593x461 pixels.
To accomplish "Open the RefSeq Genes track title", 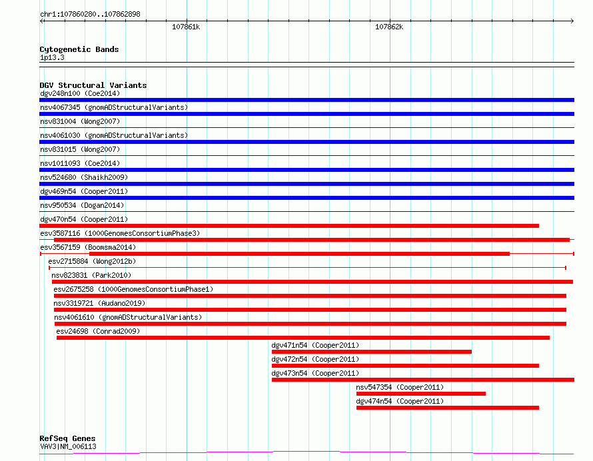I will coord(67,438).
